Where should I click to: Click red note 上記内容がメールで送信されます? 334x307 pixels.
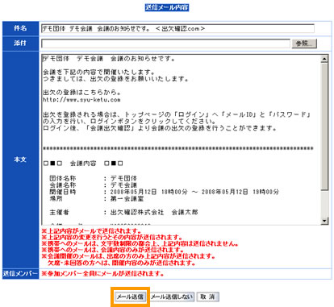(x=91, y=231)
